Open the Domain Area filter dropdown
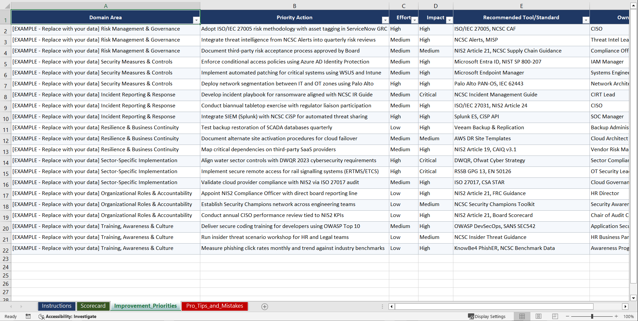 tap(196, 20)
